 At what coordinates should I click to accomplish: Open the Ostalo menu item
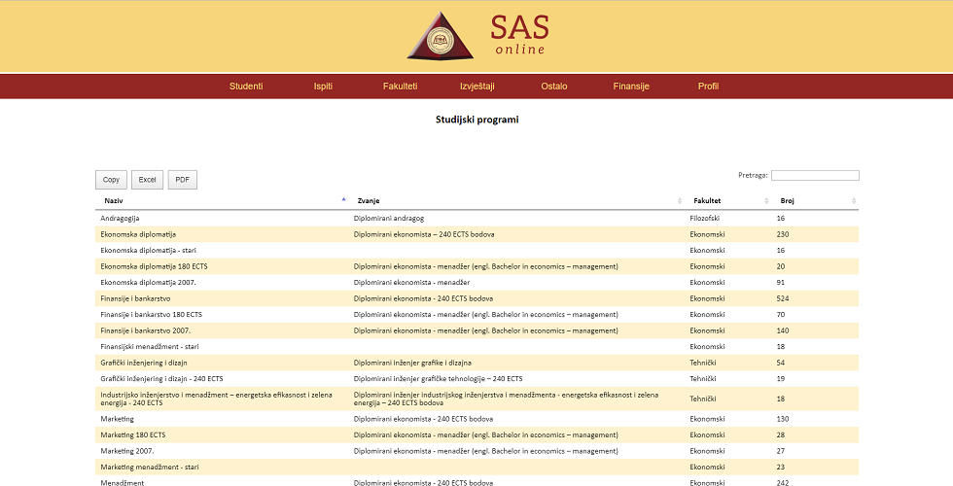(554, 87)
